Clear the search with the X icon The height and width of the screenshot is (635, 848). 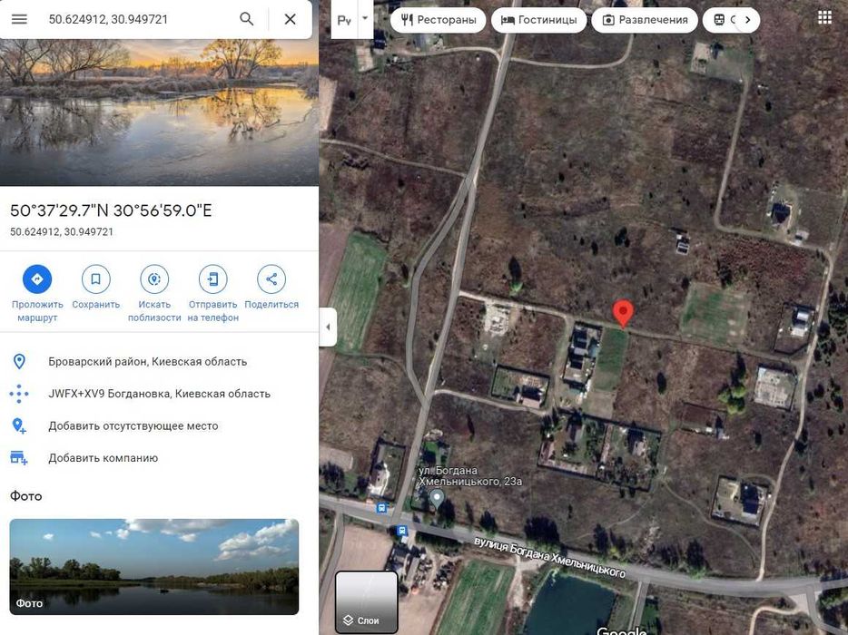(290, 19)
